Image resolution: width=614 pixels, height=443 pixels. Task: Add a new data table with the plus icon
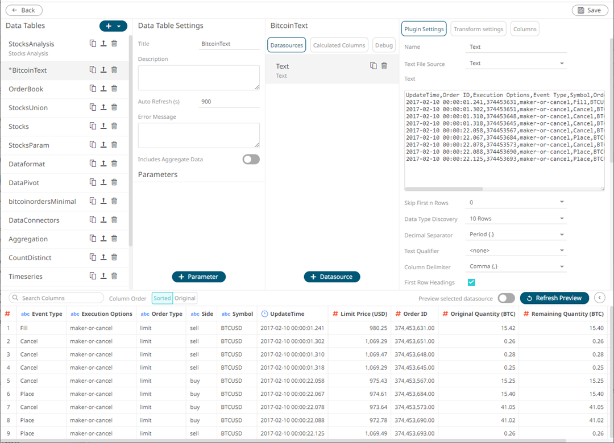109,26
